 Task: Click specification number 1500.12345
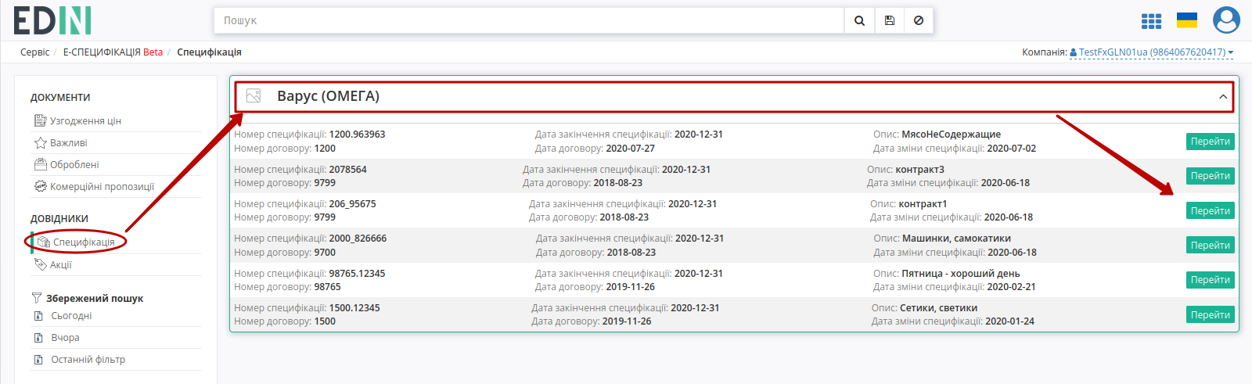point(354,308)
